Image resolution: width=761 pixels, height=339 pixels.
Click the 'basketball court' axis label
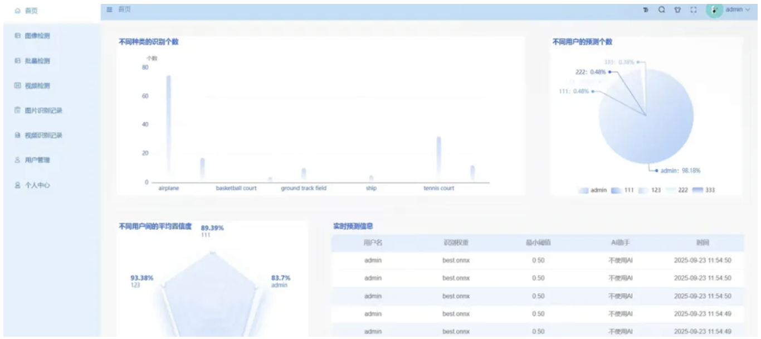[x=236, y=188]
